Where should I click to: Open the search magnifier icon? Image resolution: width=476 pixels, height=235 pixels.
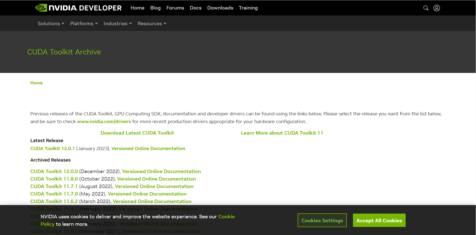(x=426, y=8)
